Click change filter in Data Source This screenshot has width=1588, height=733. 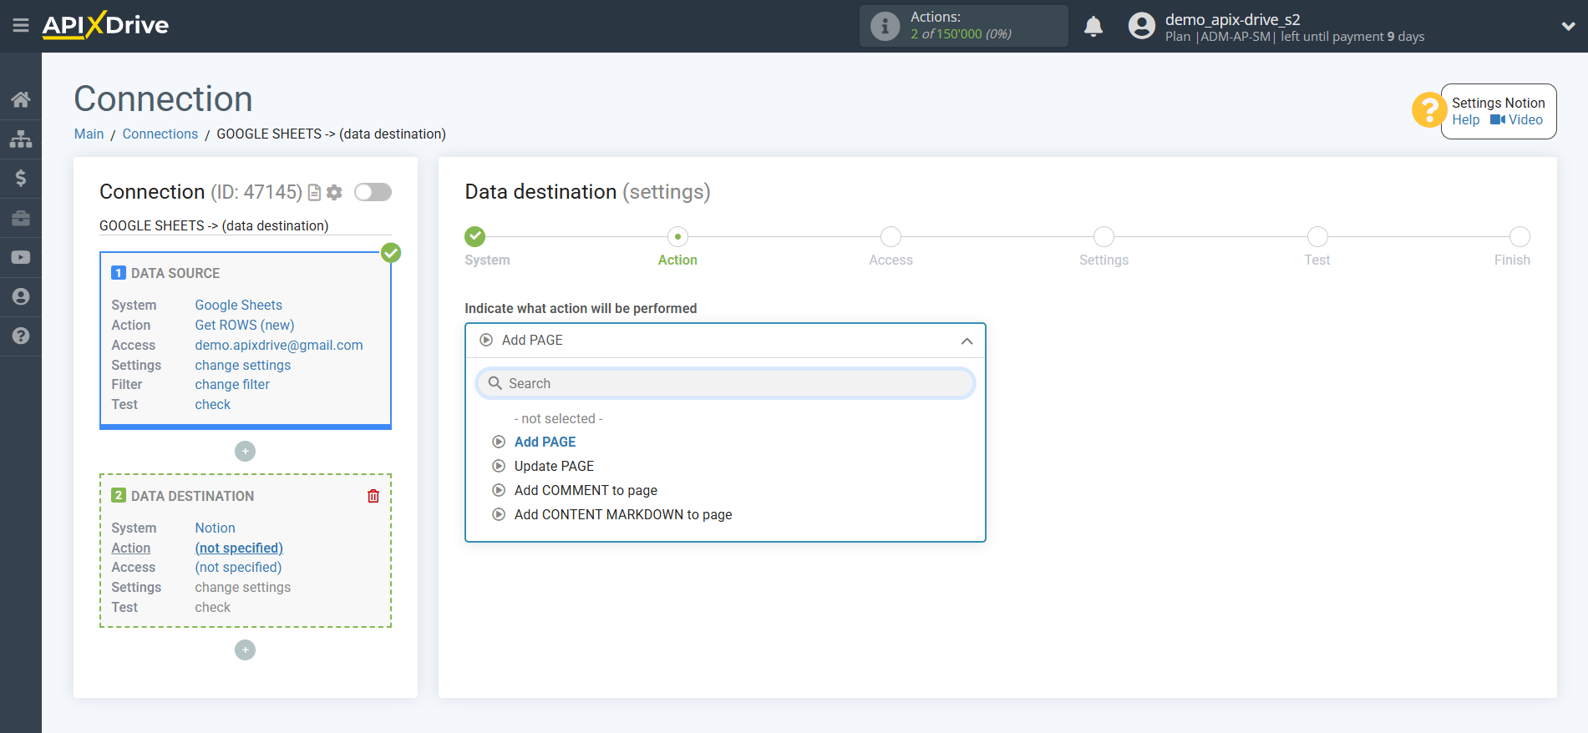[x=232, y=385]
